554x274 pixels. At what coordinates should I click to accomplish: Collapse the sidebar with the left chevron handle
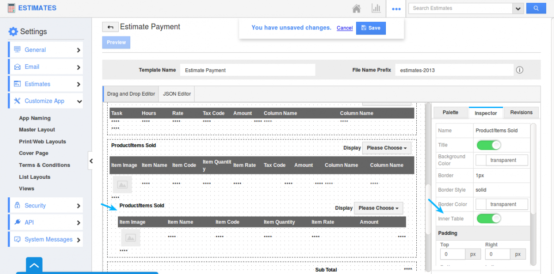click(91, 161)
